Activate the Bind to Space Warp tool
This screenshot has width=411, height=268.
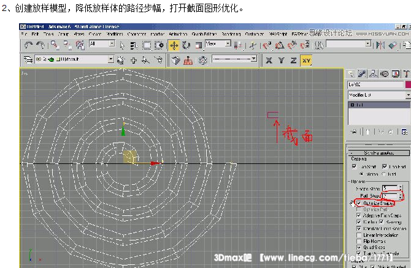click(x=80, y=45)
